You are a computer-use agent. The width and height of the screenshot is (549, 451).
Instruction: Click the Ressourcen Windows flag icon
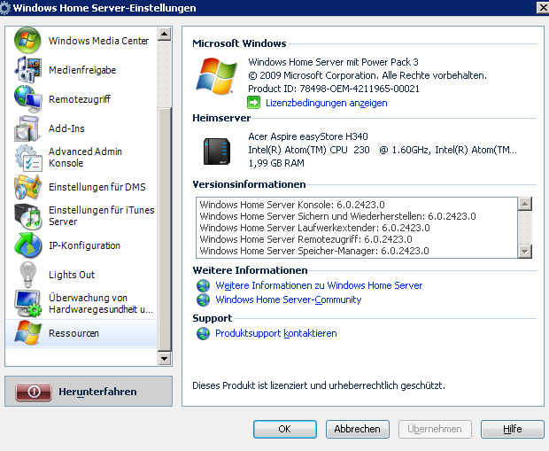tap(27, 333)
